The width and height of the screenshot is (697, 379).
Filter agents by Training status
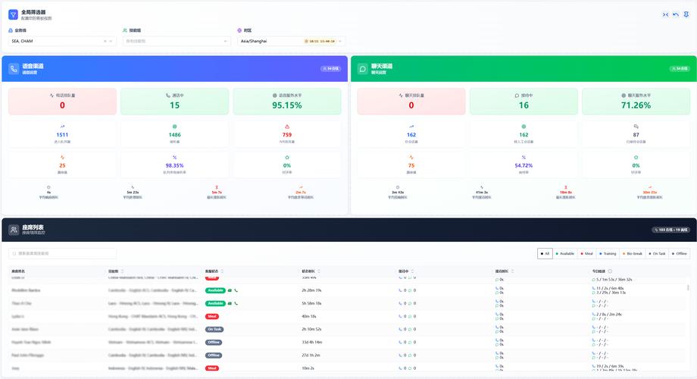click(608, 254)
